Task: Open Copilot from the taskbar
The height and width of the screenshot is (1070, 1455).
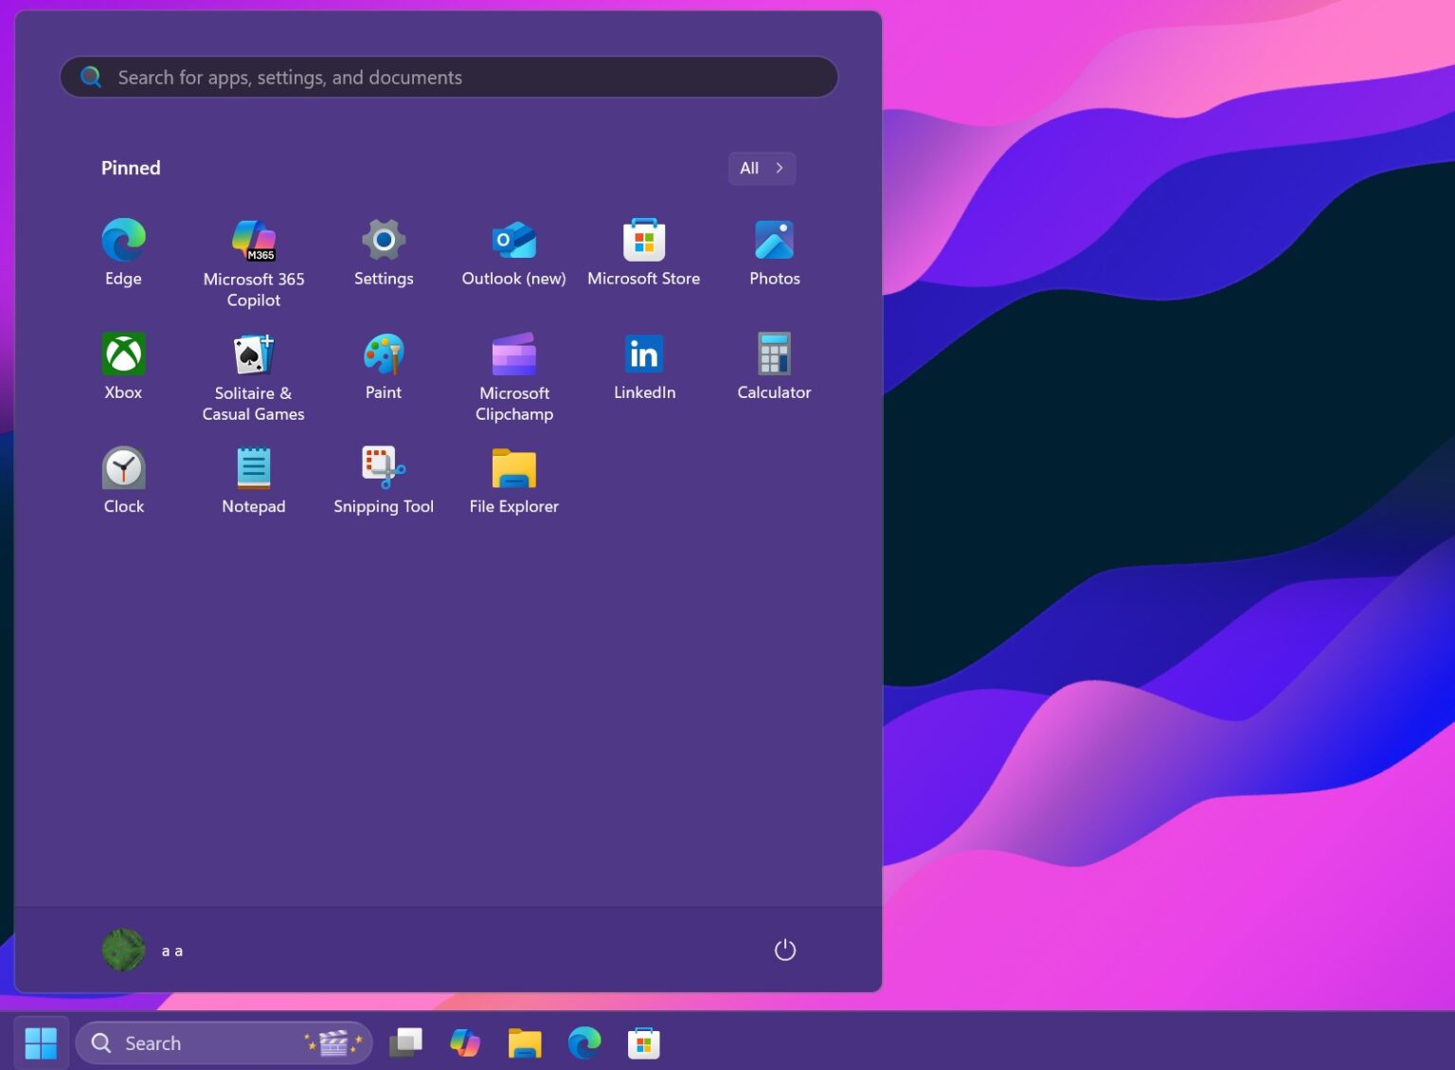Action: [465, 1043]
